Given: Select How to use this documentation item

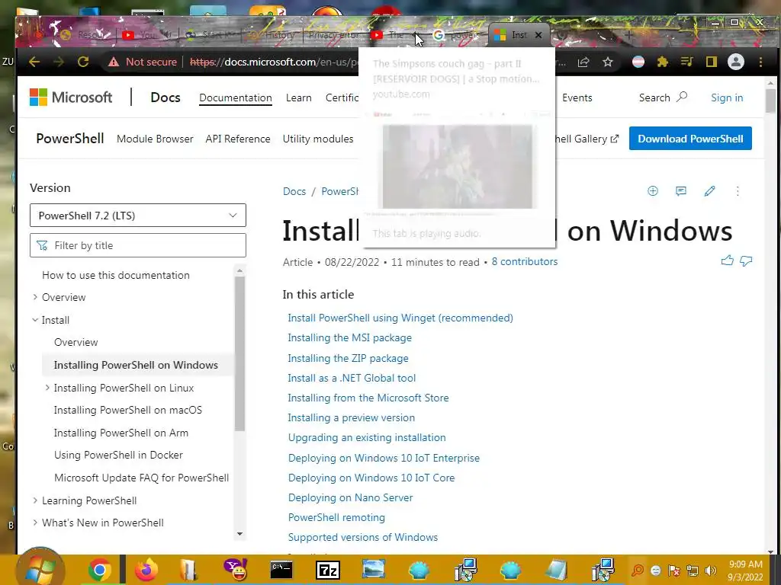Looking at the screenshot, I should (x=116, y=275).
